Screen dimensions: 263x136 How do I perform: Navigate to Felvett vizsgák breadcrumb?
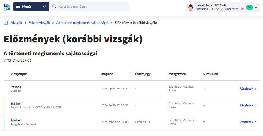[x=39, y=23]
